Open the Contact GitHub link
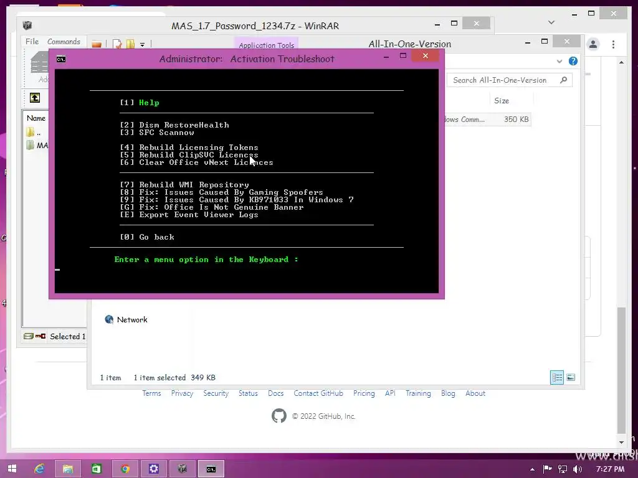Viewport: 638px width, 478px height. click(x=318, y=393)
